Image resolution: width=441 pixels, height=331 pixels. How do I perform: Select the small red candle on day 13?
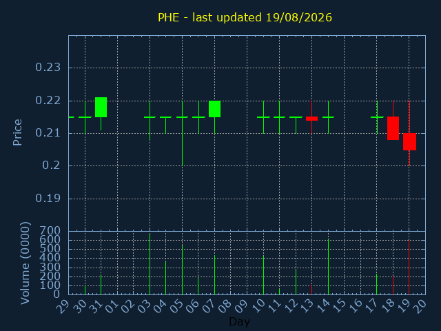click(311, 119)
